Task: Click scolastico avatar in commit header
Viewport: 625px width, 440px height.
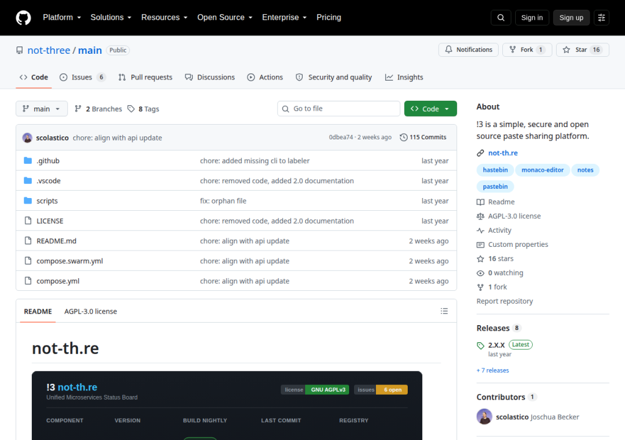Action: coord(27,137)
